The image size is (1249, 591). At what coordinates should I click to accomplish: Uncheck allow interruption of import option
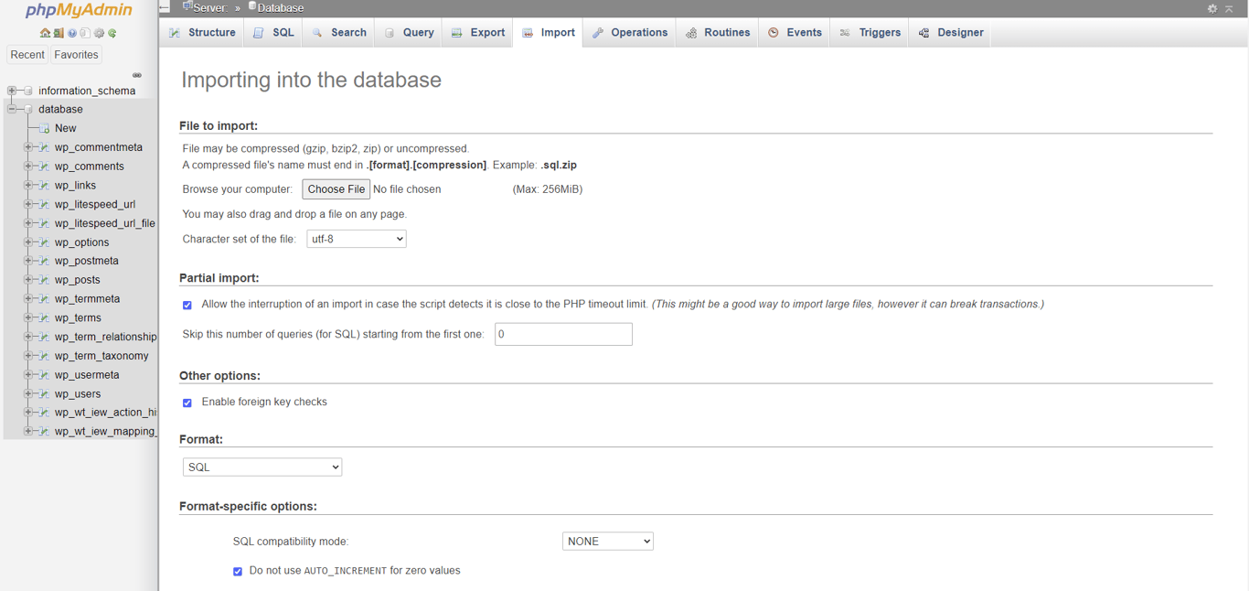(187, 305)
